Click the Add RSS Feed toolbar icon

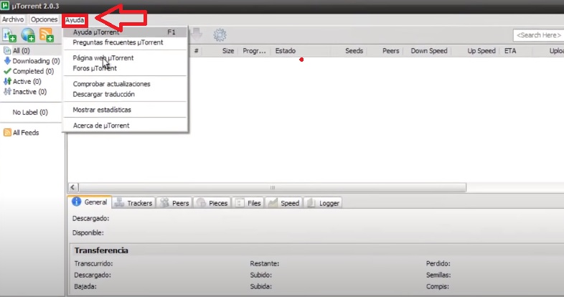point(47,34)
